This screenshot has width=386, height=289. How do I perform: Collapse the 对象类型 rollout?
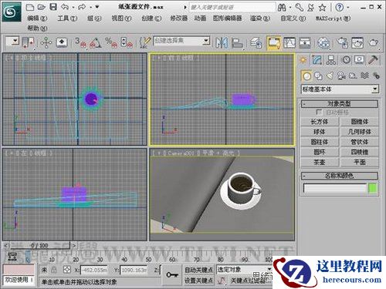pos(340,104)
